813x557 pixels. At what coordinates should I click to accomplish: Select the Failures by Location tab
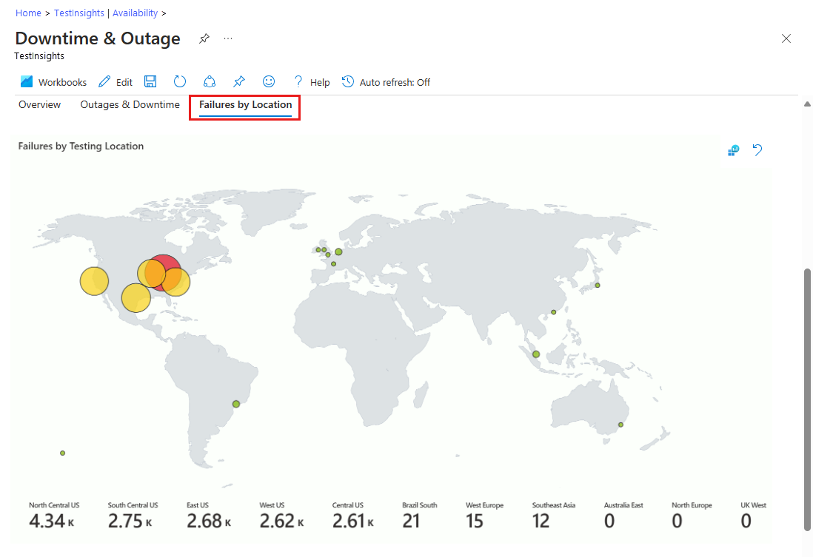click(x=245, y=105)
